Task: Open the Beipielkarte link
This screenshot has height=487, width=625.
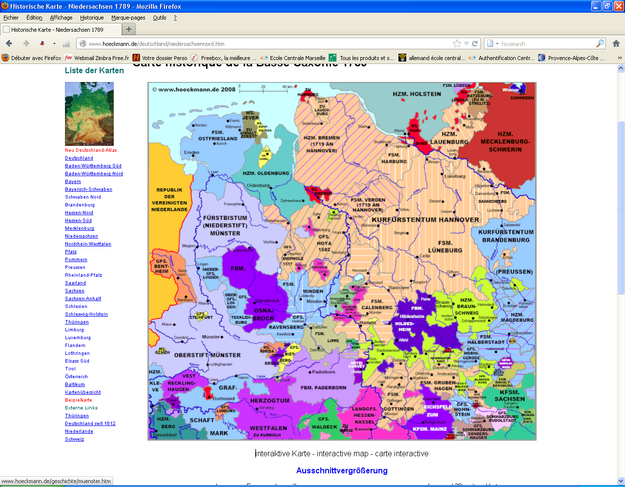Action: pyautogui.click(x=79, y=400)
